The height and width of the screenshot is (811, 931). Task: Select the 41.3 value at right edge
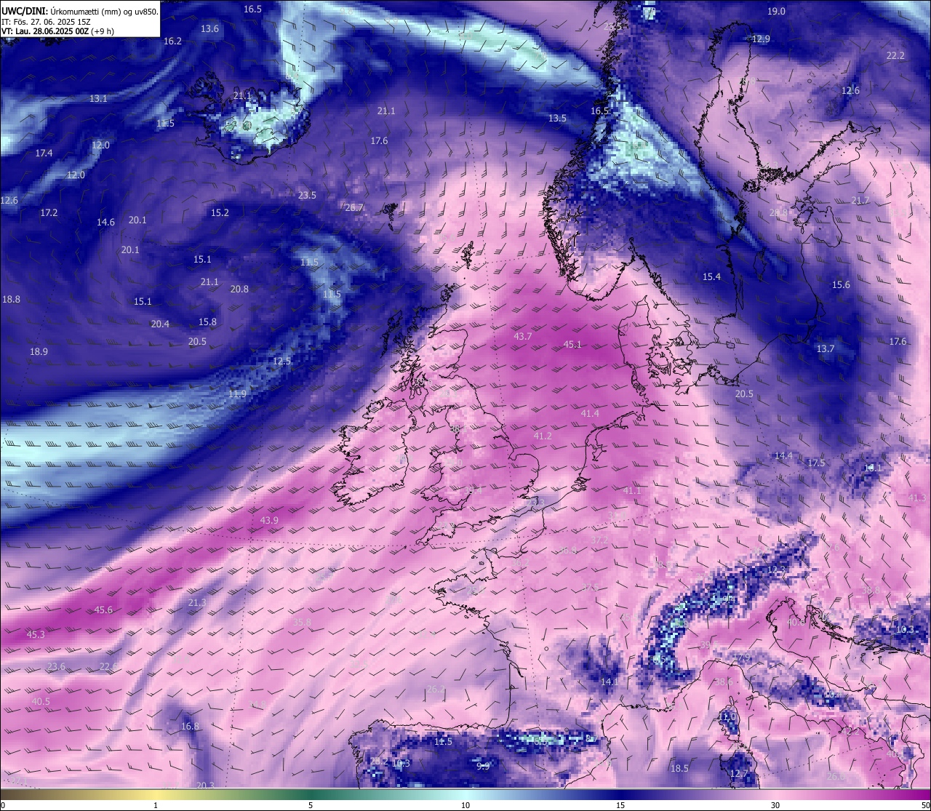point(918,498)
